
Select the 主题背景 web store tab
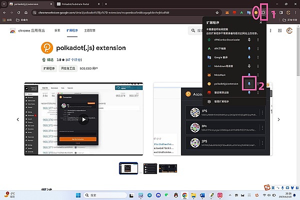[89, 30]
